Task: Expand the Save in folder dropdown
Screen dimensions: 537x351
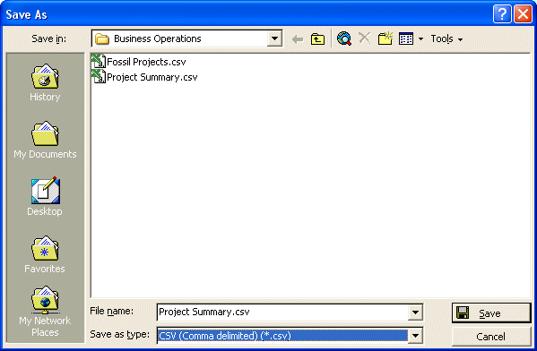Action: [274, 39]
